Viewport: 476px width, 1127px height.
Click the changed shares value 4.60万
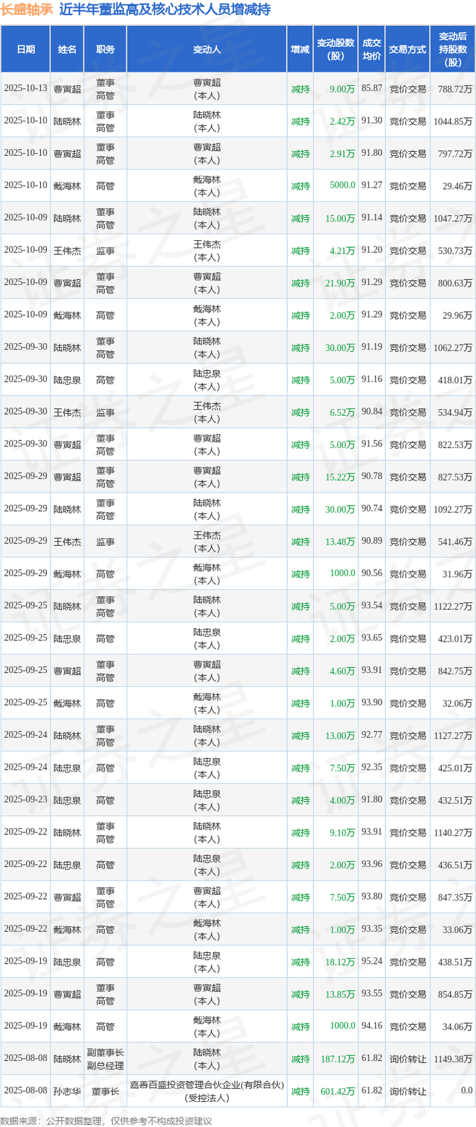(x=342, y=670)
